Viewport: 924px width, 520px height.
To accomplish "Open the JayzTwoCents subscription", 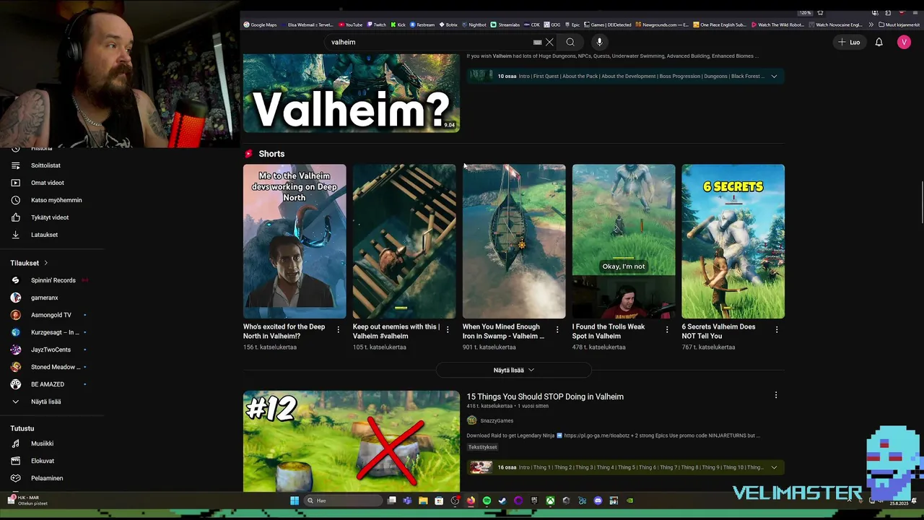I will [x=52, y=350].
